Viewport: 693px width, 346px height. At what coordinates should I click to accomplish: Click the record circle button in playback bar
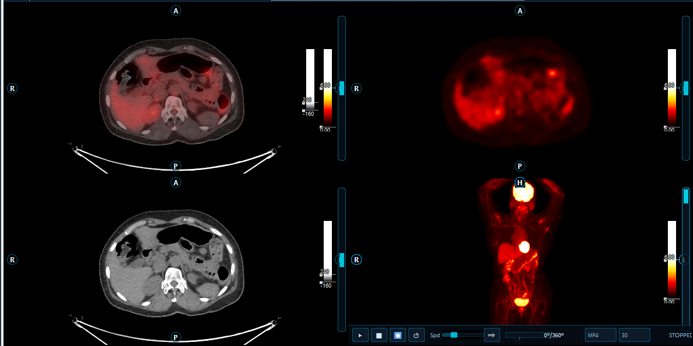[x=398, y=335]
